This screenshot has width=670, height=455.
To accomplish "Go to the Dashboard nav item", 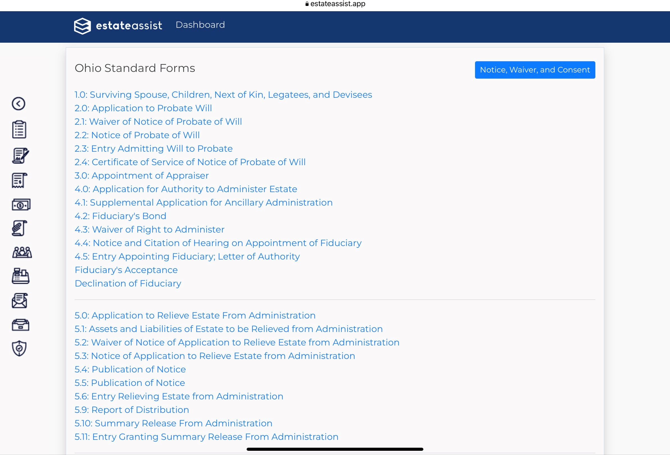I will [200, 25].
